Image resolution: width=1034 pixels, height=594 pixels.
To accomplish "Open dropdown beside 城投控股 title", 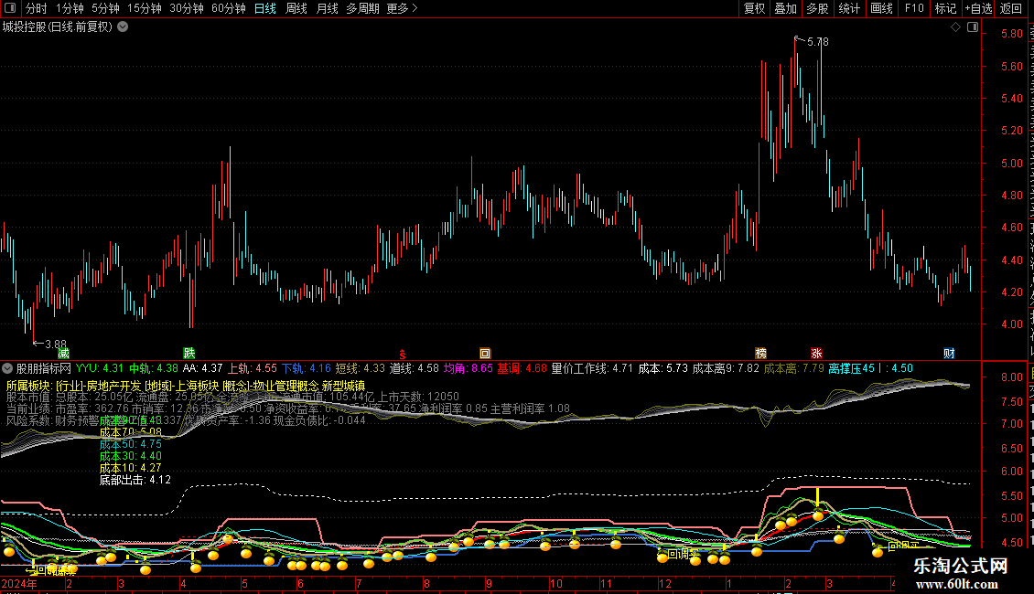I will (x=123, y=27).
